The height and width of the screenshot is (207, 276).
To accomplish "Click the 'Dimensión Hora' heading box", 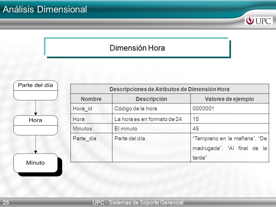I will [x=137, y=48].
